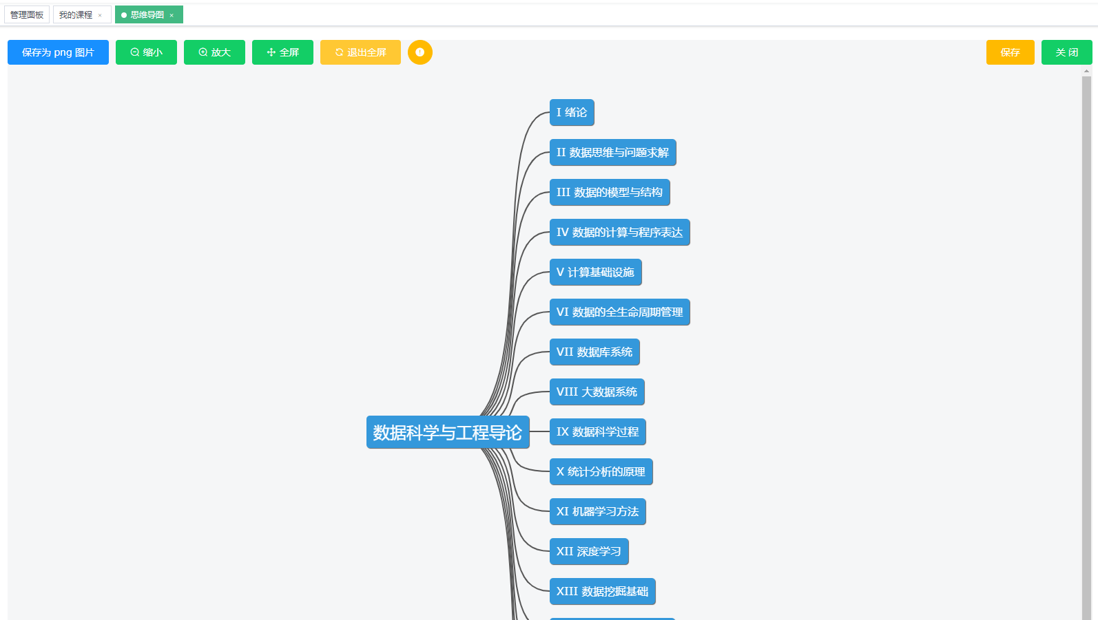Close the 我的课程 tab

[101, 14]
